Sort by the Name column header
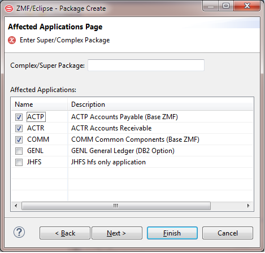Screen dimensions: 265x253 [40, 104]
